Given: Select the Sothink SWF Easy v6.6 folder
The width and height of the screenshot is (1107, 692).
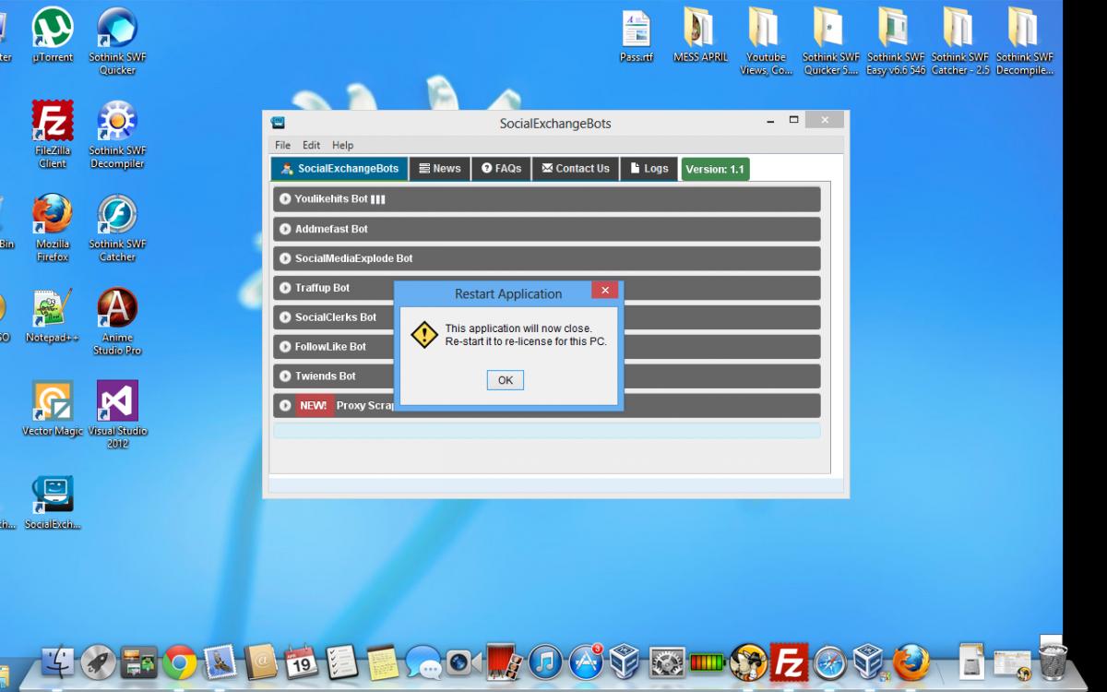Looking at the screenshot, I should coord(896,42).
